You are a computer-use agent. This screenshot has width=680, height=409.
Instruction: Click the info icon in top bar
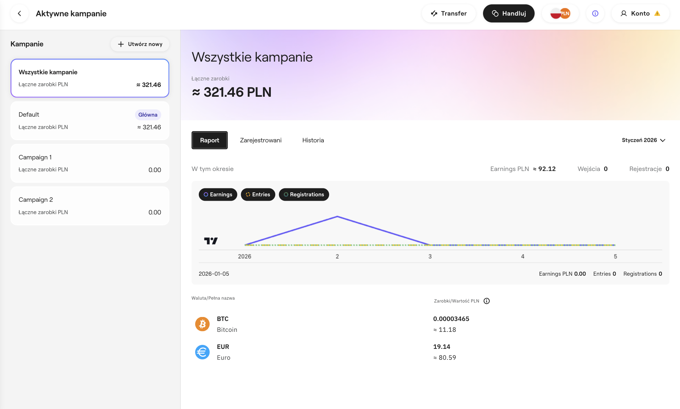[x=595, y=13]
